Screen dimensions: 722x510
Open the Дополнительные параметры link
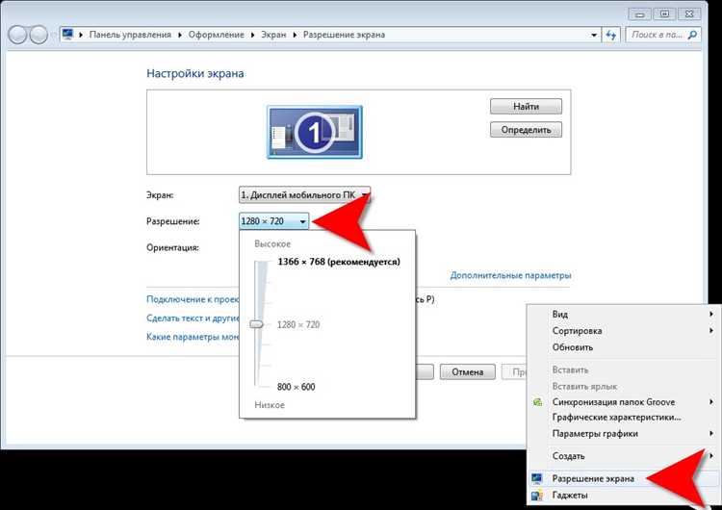[510, 275]
